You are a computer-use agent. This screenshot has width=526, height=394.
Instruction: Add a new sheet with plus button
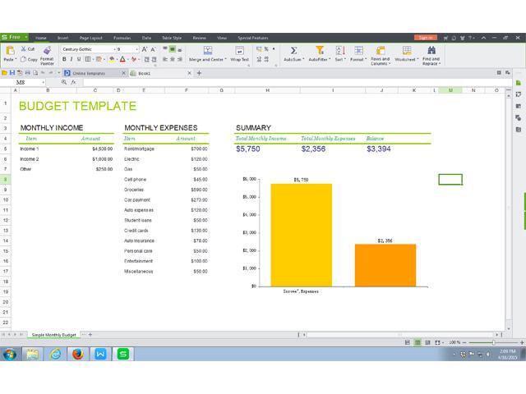90,334
